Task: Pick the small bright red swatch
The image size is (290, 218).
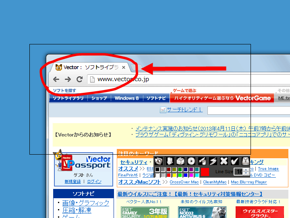Action: [x=169, y=175]
